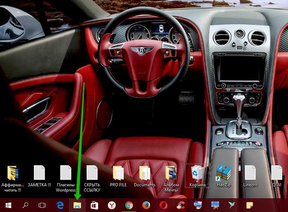
Task: Open File Explorer from the taskbar
Action: click(x=77, y=205)
